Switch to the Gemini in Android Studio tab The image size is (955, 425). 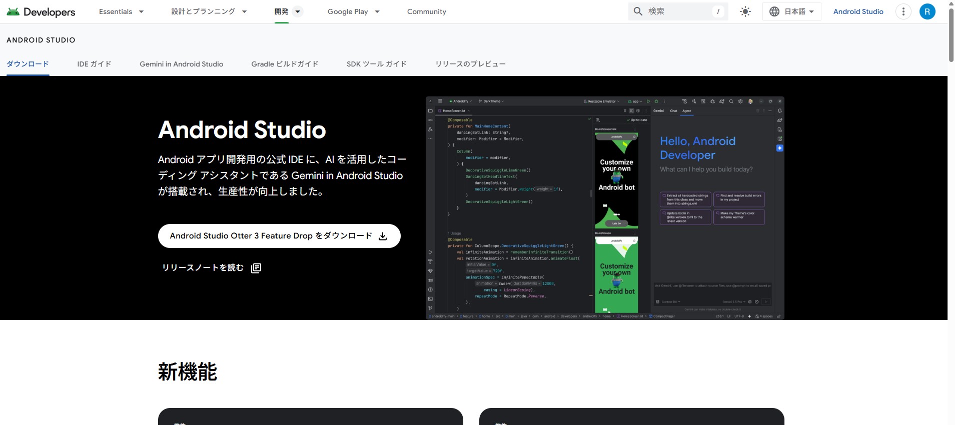(x=182, y=64)
